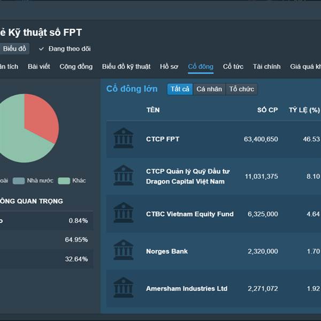Open the Biểu đồ chart button
321x321 pixels.
click(14, 49)
